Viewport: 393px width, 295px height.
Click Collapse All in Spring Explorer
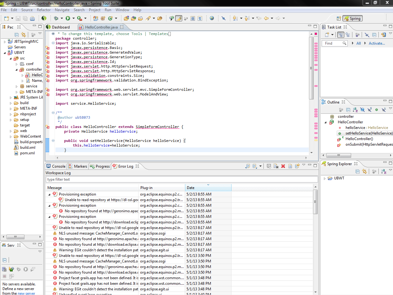[x=357, y=171]
